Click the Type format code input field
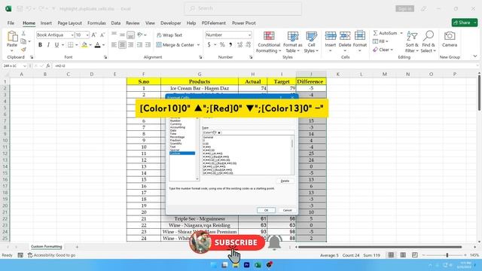The height and width of the screenshot is (271, 482). (248, 132)
